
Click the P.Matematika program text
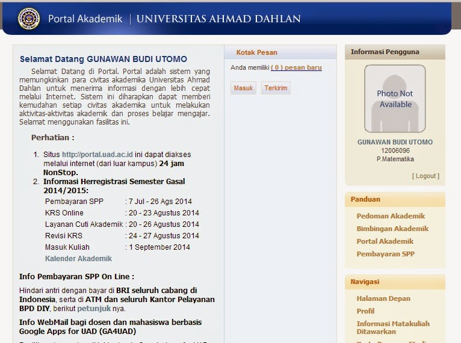pos(395,159)
